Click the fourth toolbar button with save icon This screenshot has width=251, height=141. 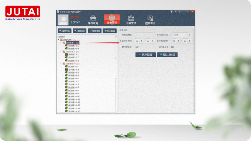tap(110, 31)
